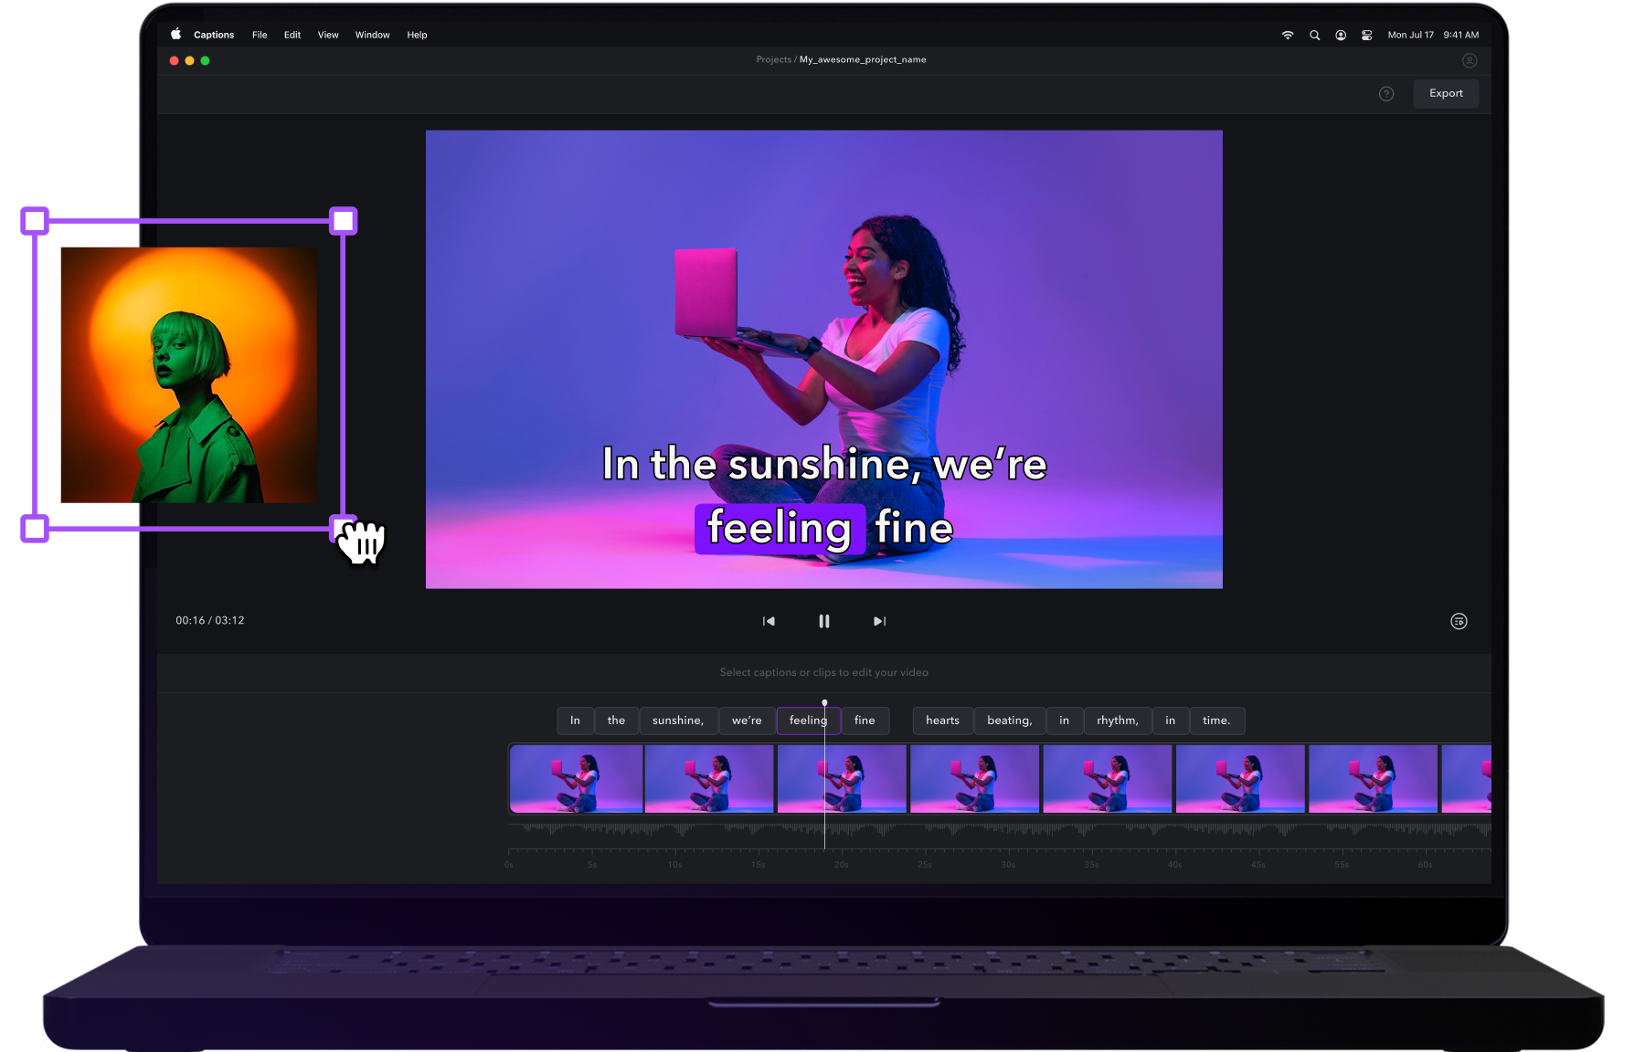Select the 'feeling' caption word chip
Viewport: 1645px width, 1052px height.
[808, 721]
